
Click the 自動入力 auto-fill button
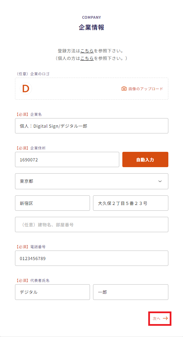(146, 159)
